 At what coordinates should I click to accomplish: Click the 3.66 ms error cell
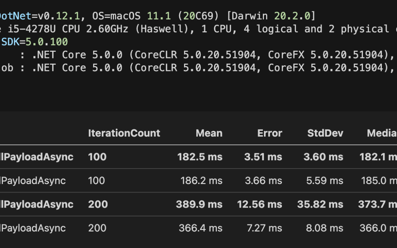tap(264, 180)
